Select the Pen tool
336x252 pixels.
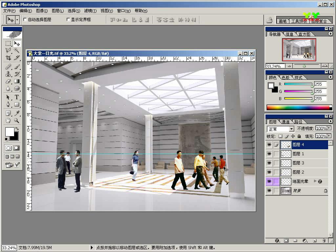pyautogui.click(x=8, y=104)
